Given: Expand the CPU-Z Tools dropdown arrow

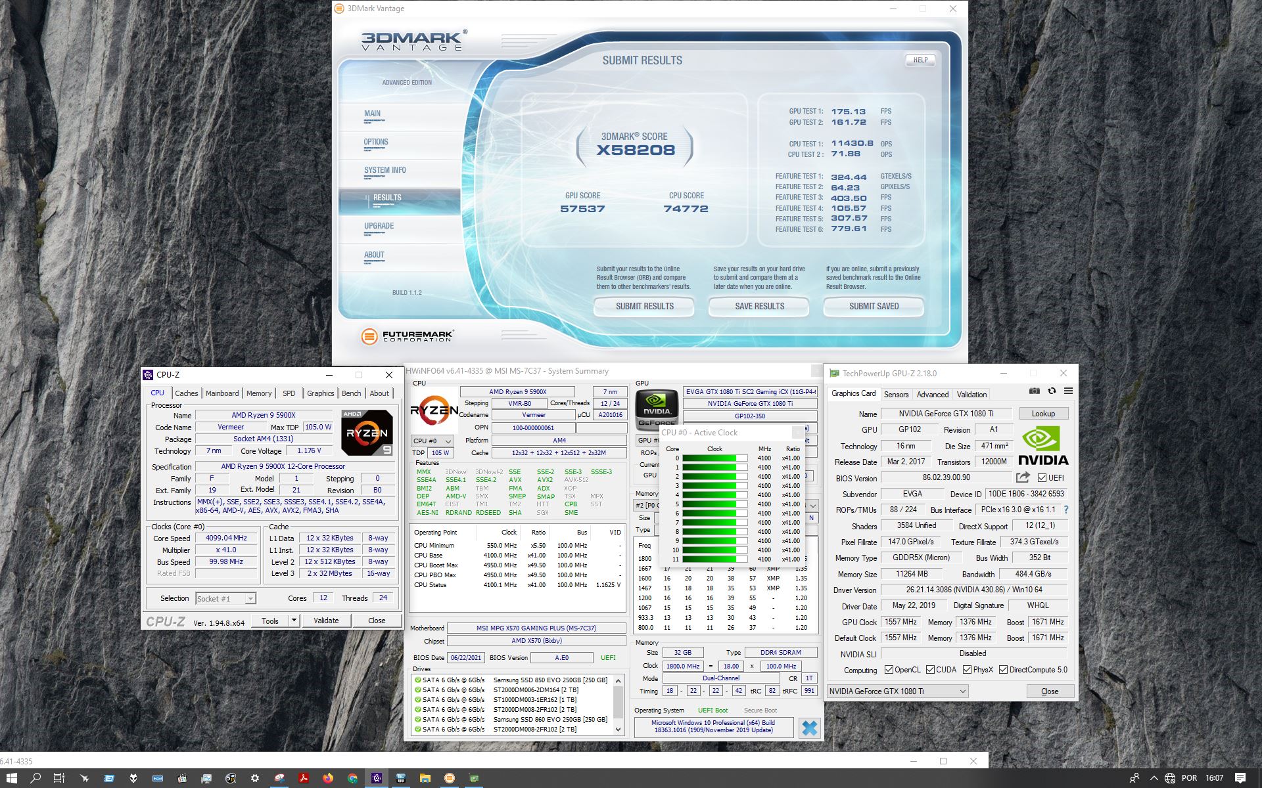Looking at the screenshot, I should point(294,621).
